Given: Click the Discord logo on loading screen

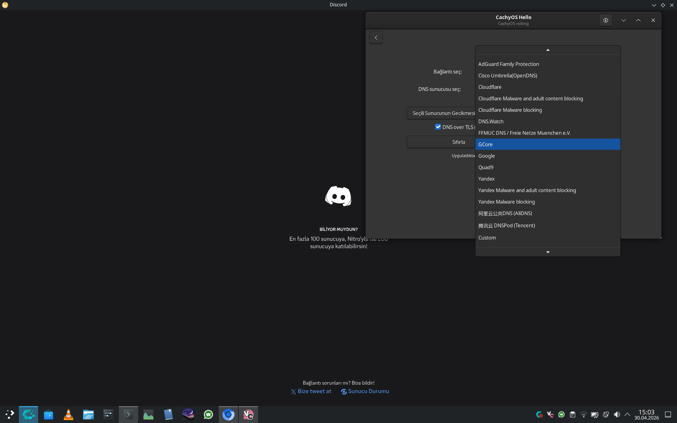Looking at the screenshot, I should click(x=338, y=196).
